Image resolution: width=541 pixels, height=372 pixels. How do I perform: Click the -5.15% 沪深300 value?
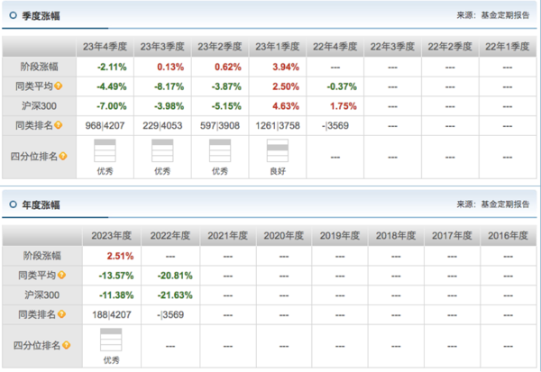[226, 106]
